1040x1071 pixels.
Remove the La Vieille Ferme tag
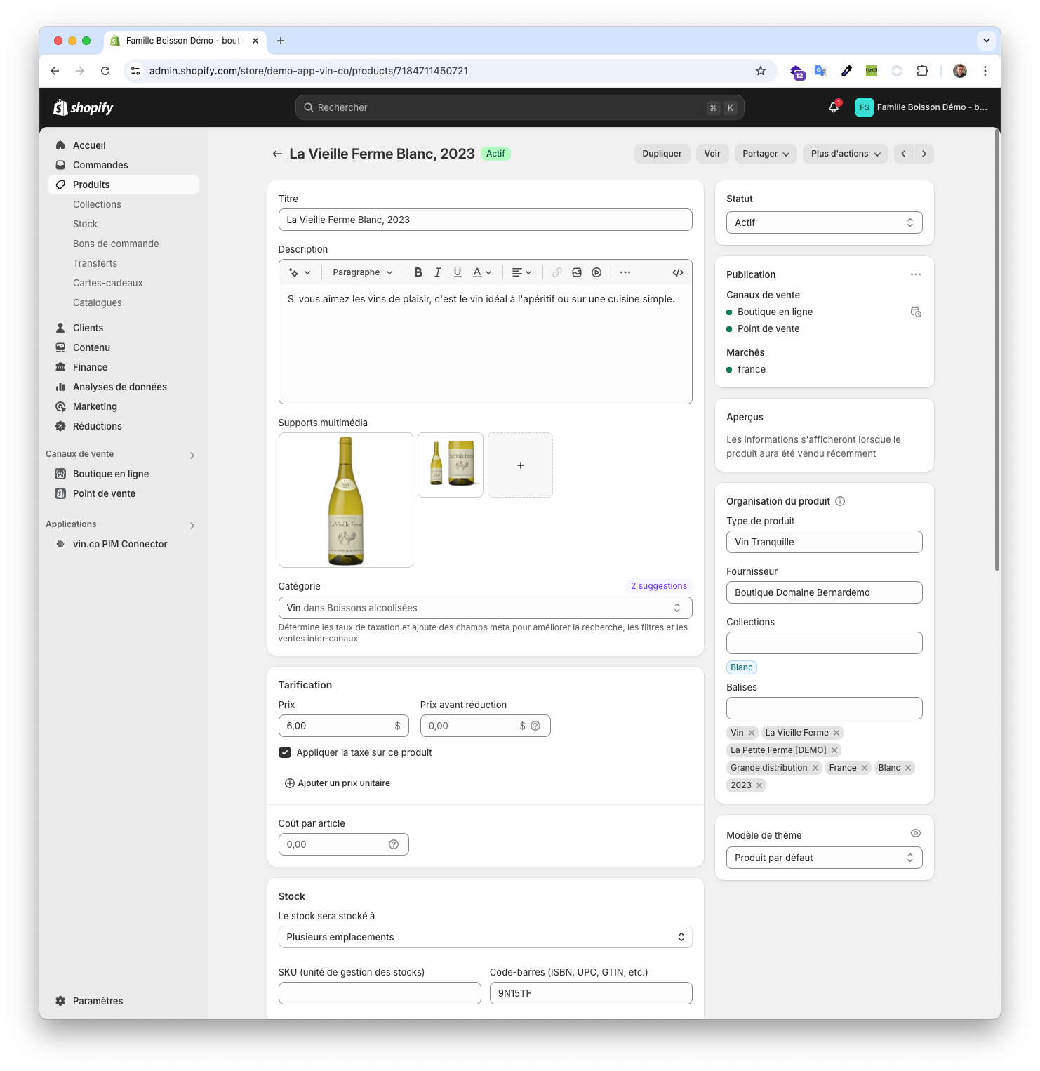[836, 733]
